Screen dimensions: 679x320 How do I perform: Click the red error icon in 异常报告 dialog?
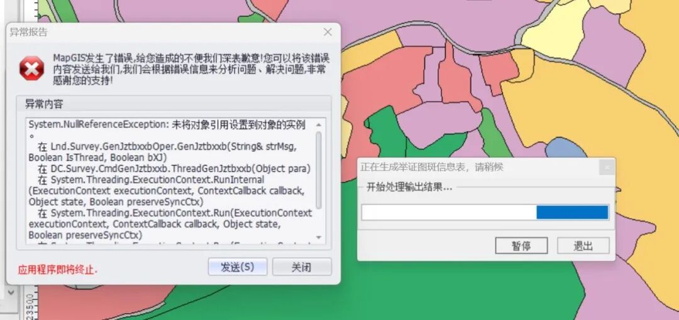point(31,68)
